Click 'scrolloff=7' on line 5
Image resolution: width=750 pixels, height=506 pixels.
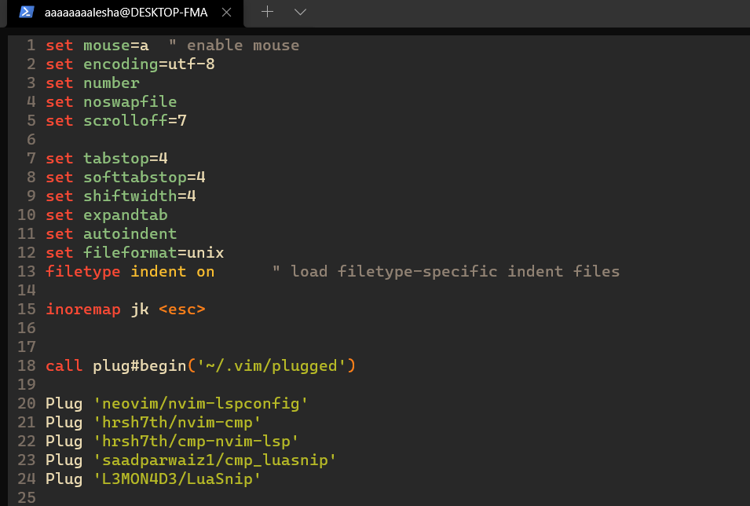point(135,120)
